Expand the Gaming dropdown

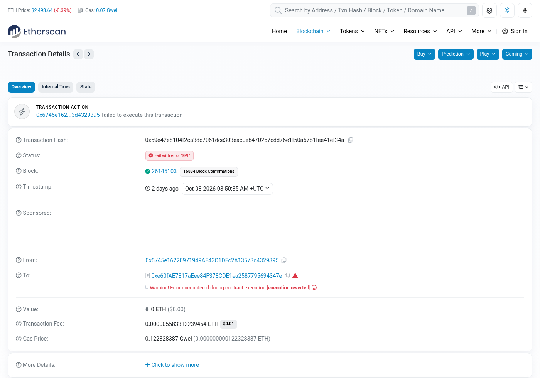(517, 54)
